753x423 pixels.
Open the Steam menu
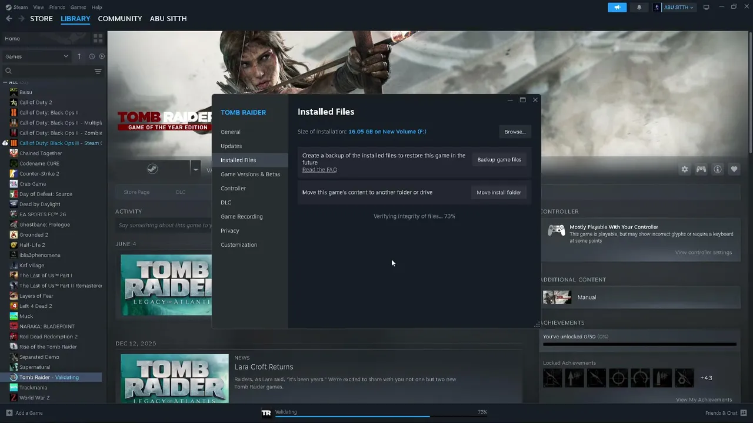coord(21,7)
